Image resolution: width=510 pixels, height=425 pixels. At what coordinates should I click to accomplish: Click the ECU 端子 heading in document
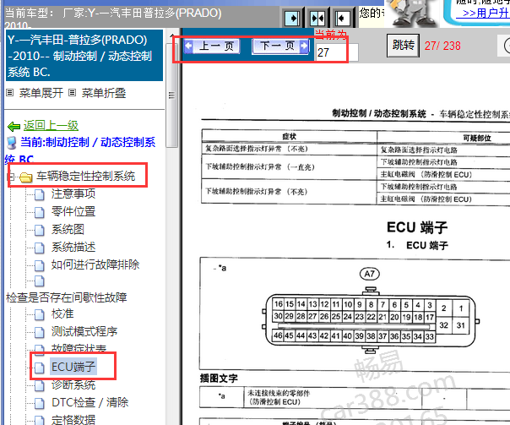click(417, 227)
